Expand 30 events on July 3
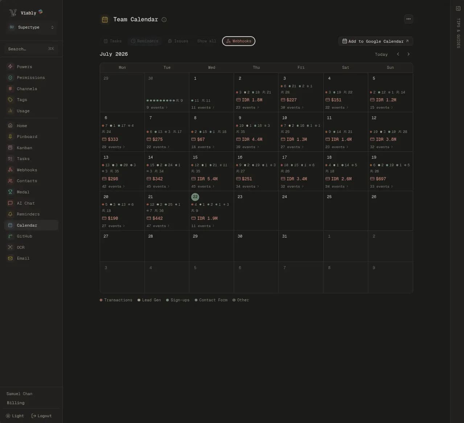 point(292,108)
